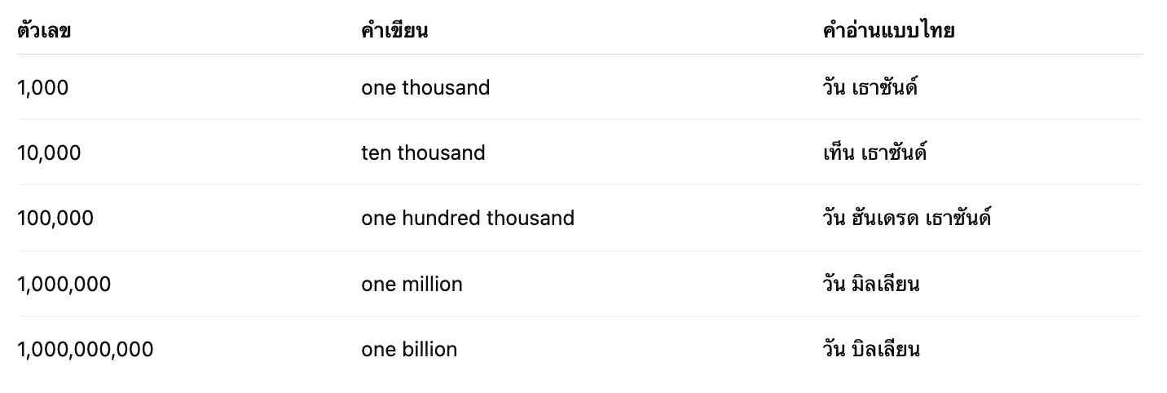Screen dimensions: 1167x393
Task: Click the Thai reading วัน บิลเลียน
Action: point(871,348)
